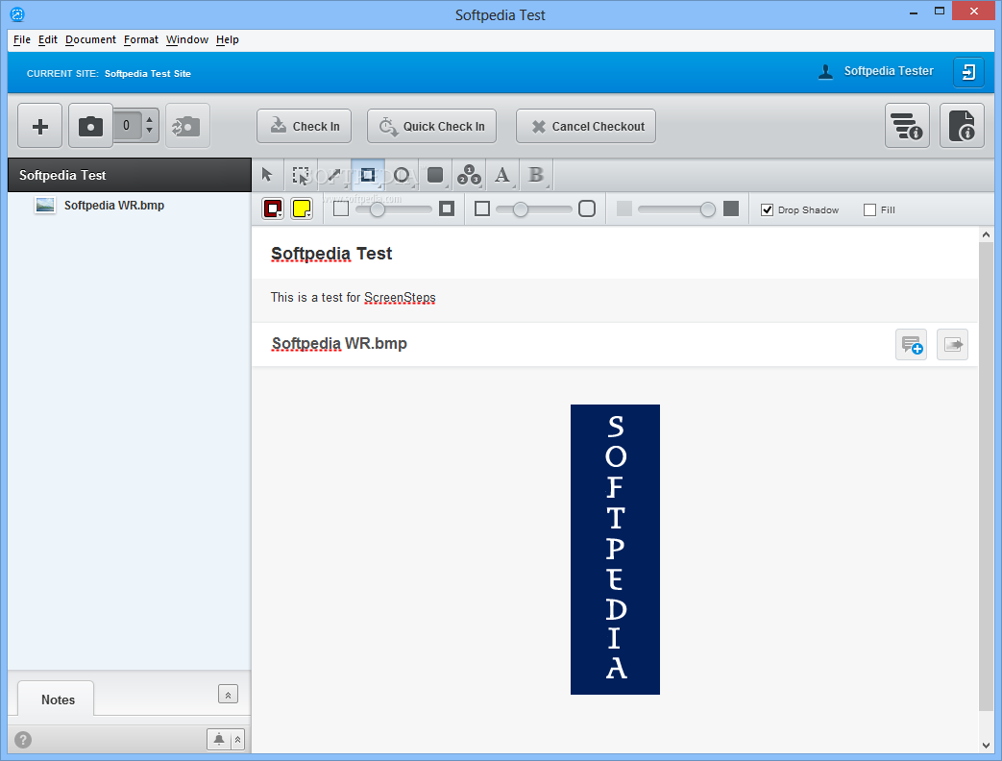Click the dark opacity square icon
The height and width of the screenshot is (761, 1002).
point(731,209)
